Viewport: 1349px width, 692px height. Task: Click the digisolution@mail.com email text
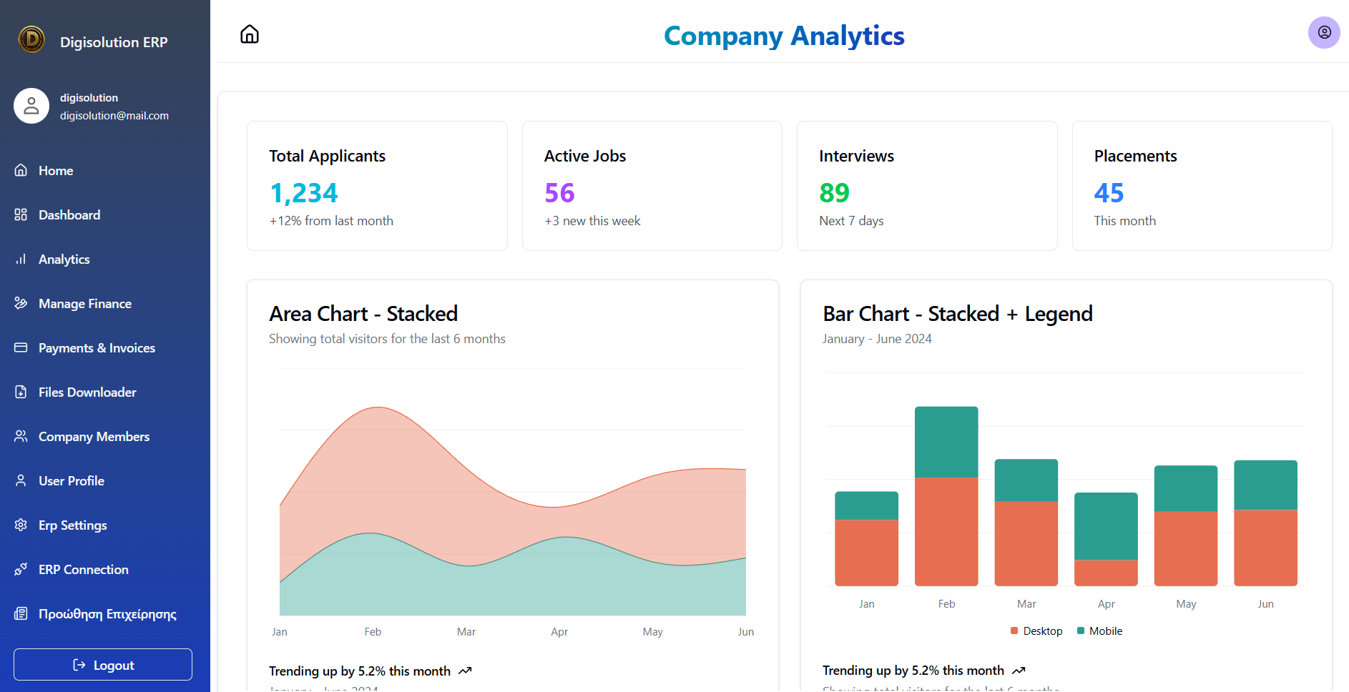coord(114,116)
